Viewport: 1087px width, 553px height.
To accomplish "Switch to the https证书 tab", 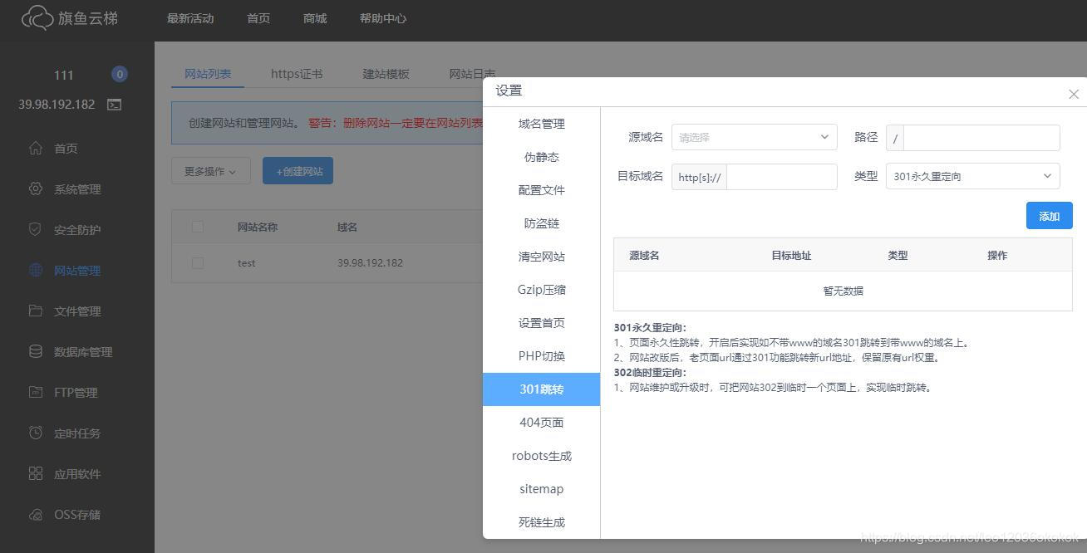I will click(x=297, y=74).
